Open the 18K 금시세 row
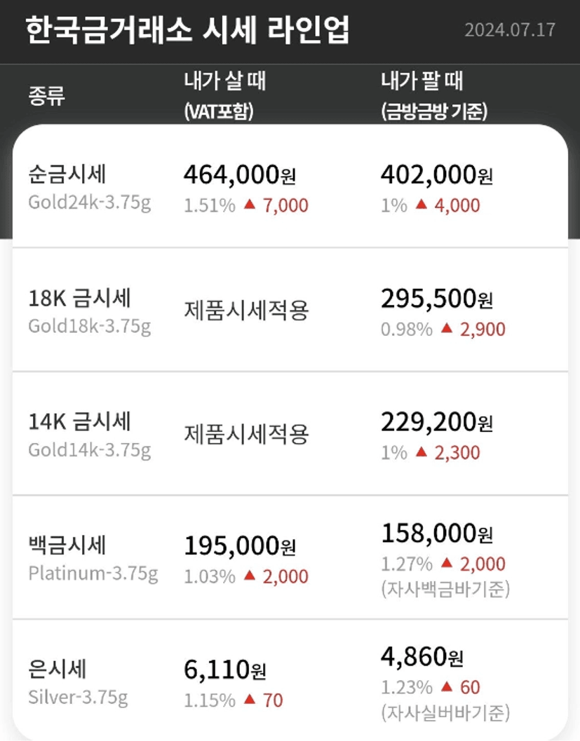 click(x=79, y=298)
